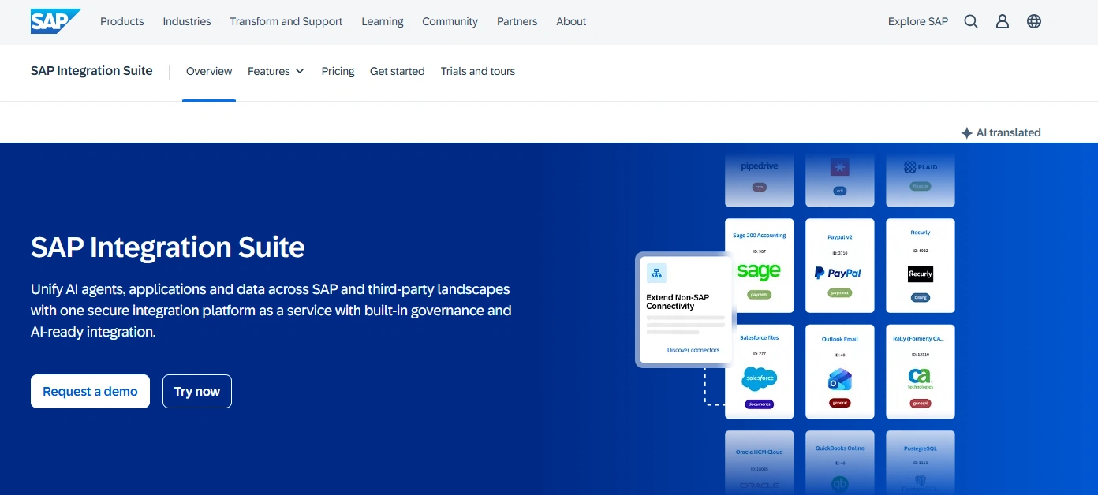The height and width of the screenshot is (495, 1098).
Task: Click the SAP logo
Action: (55, 21)
